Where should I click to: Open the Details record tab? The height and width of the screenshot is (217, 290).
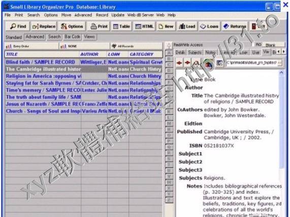tap(180, 52)
